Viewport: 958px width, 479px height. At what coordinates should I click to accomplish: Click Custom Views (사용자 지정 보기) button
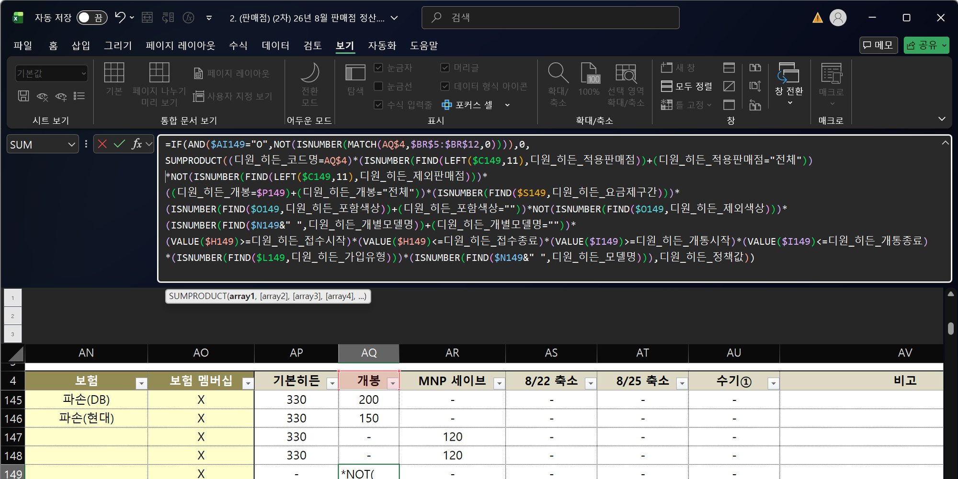[233, 96]
